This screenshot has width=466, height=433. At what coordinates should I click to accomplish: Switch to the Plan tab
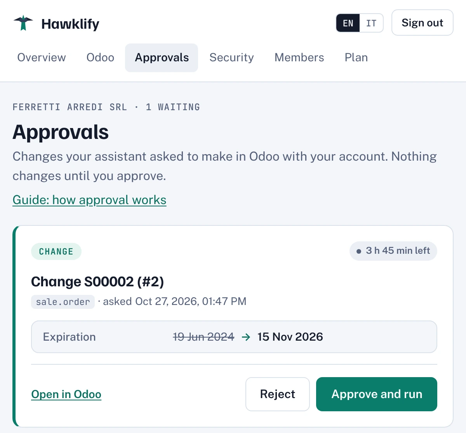pos(356,57)
